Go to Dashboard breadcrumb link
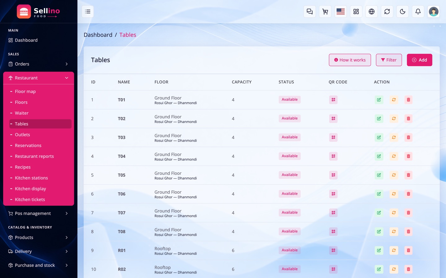This screenshot has height=278, width=446. pos(98,35)
